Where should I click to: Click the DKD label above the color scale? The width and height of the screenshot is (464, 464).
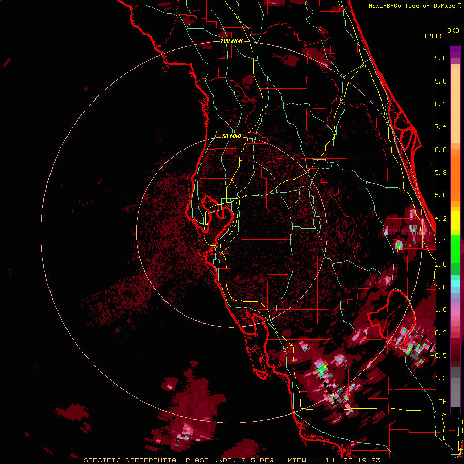point(453,31)
